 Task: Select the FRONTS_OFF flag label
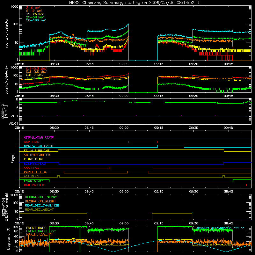33,181
